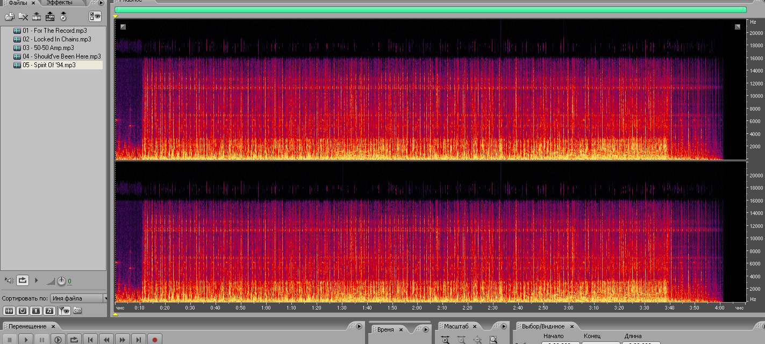Screen dimensions: 765x344
Task: Select file 05 - Spirit Of '94.mp3
Action: pos(49,65)
